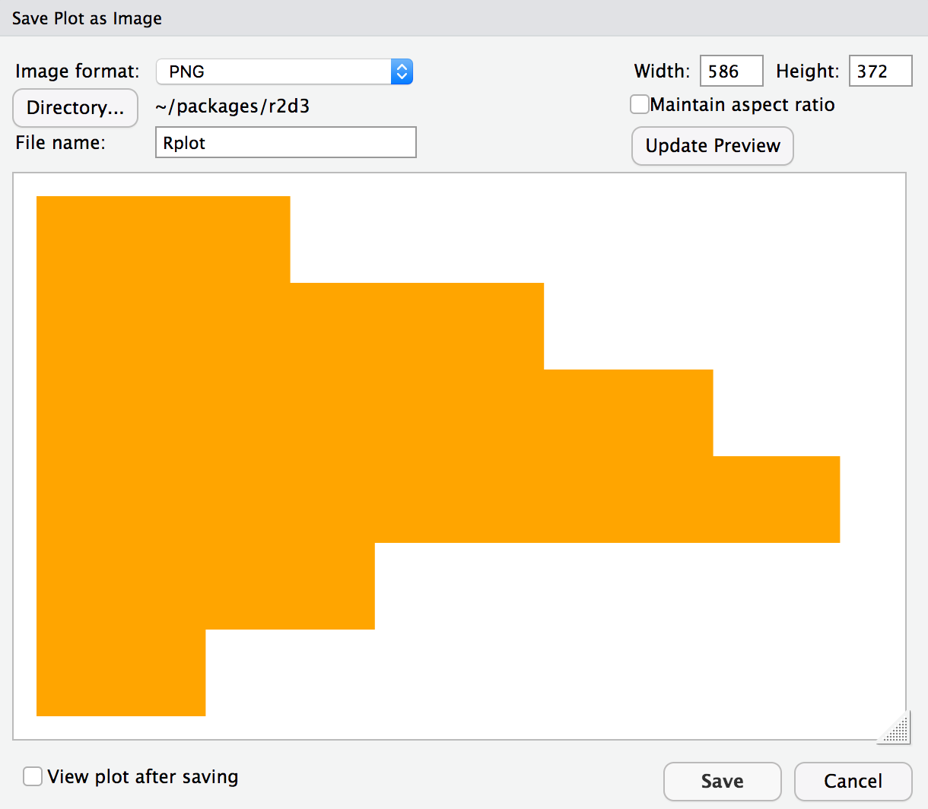This screenshot has width=928, height=809.
Task: Click the shortest bottom orange bar
Action: click(121, 673)
